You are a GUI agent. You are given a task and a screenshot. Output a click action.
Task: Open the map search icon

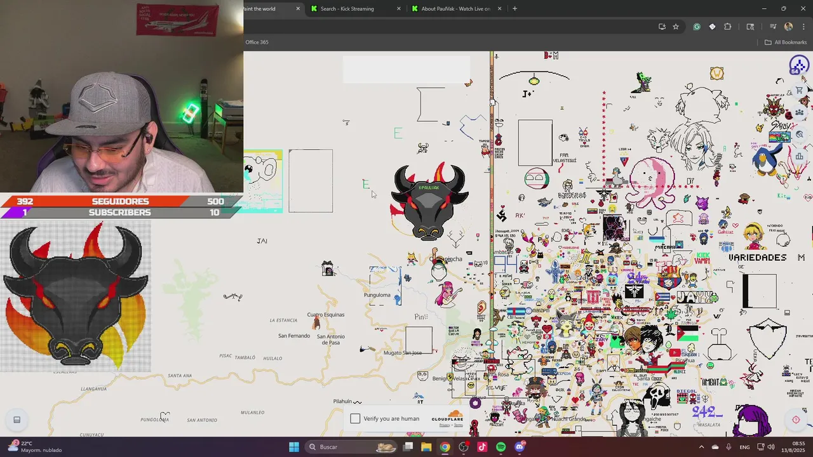click(800, 134)
